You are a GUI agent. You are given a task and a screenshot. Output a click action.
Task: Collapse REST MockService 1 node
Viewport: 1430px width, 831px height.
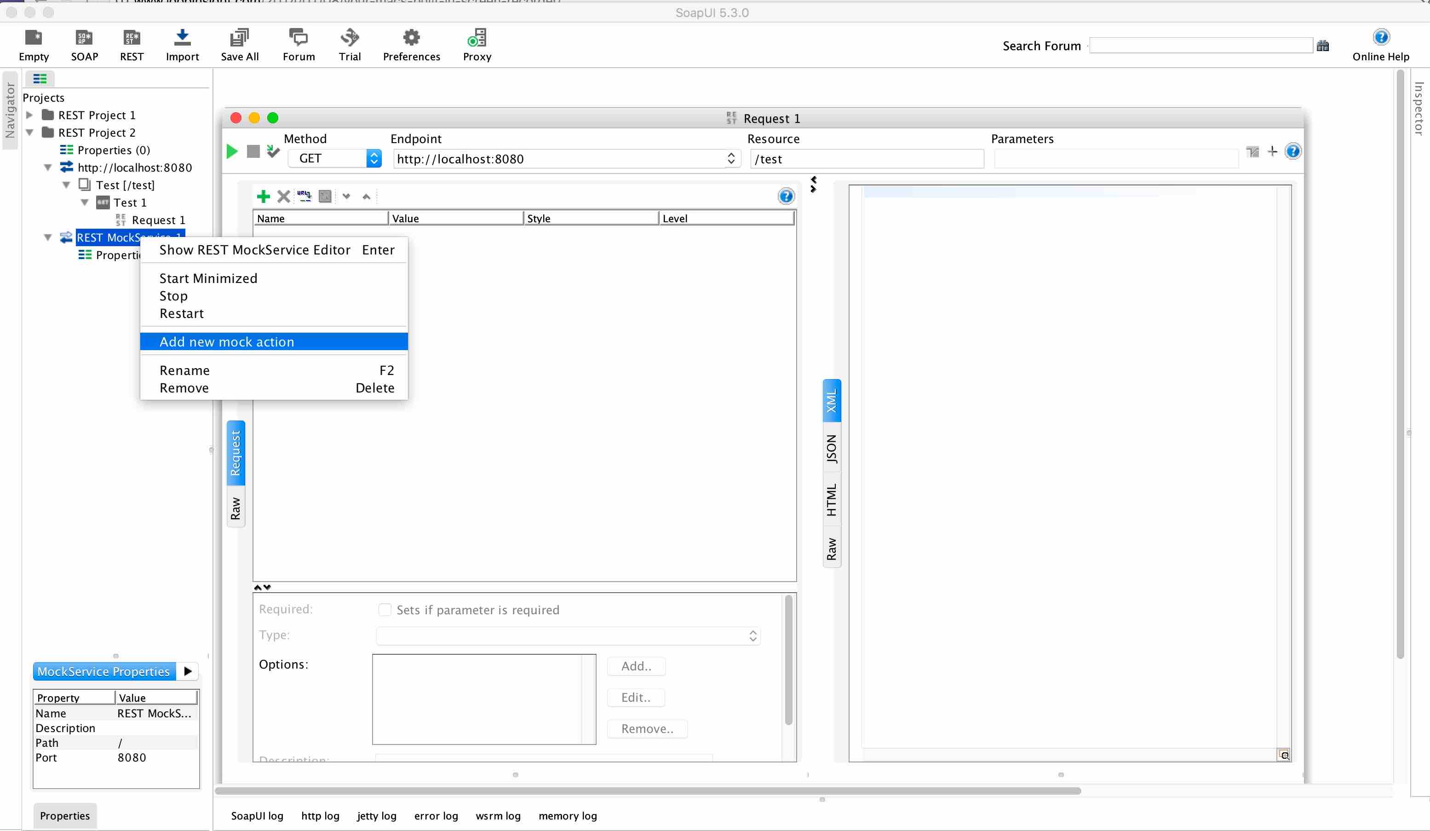(48, 237)
